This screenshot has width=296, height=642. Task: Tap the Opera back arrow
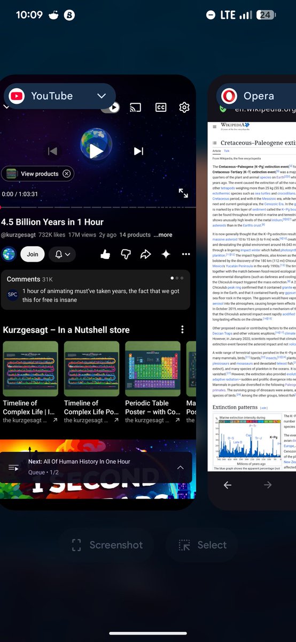pyautogui.click(x=228, y=485)
